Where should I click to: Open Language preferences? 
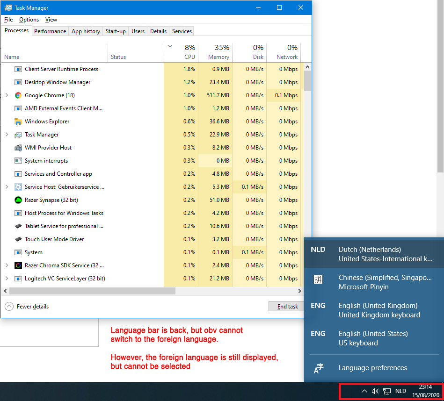(374, 368)
